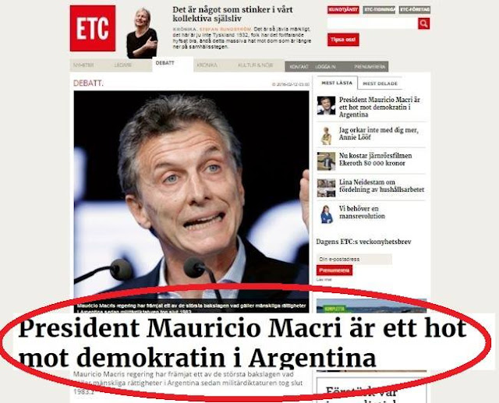Click the red ETC logo
499x403 pixels.
click(93, 28)
